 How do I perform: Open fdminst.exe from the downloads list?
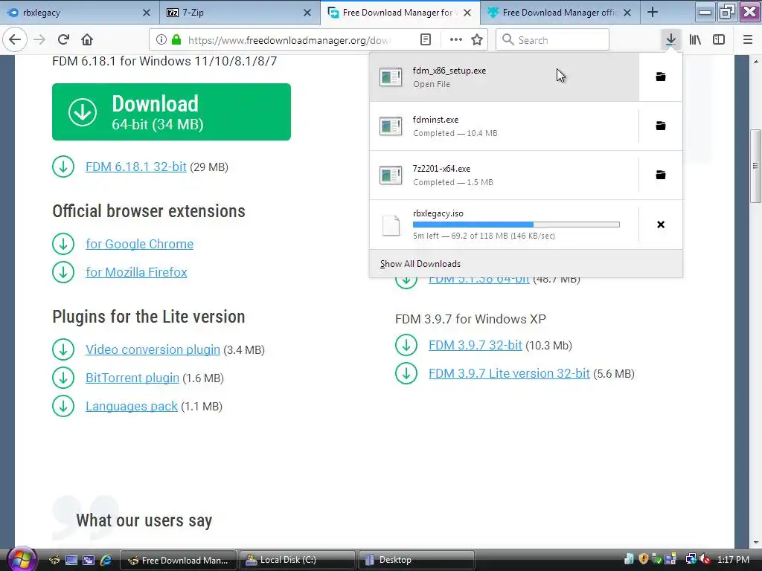[x=504, y=126]
